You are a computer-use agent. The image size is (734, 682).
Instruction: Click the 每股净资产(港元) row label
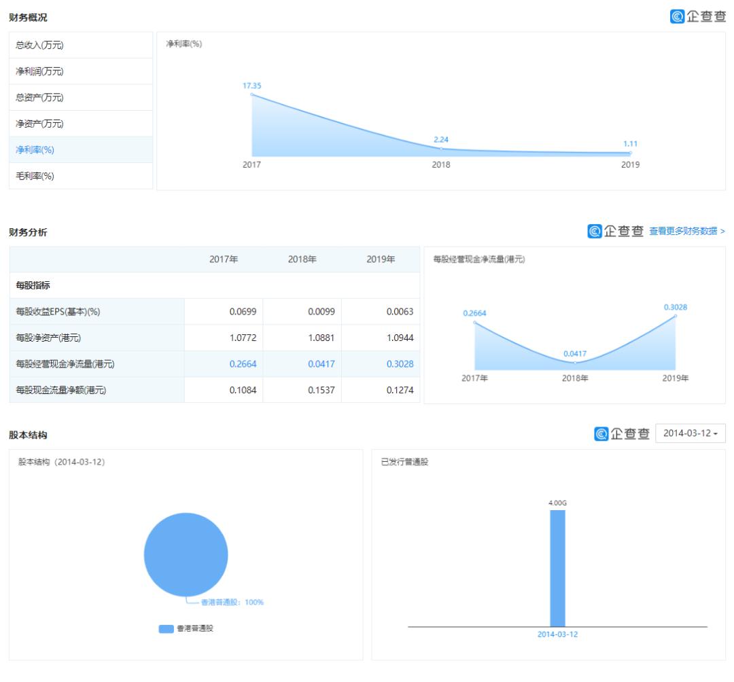48,338
